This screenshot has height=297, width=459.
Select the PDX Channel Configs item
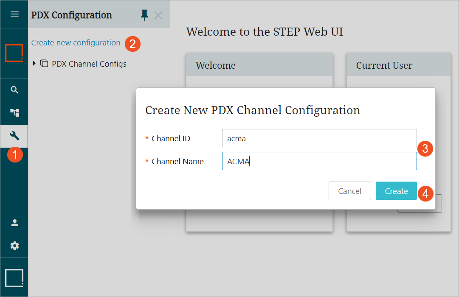(89, 64)
